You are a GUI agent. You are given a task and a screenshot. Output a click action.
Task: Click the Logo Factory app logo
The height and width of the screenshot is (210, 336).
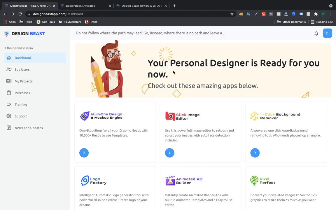[x=93, y=181]
